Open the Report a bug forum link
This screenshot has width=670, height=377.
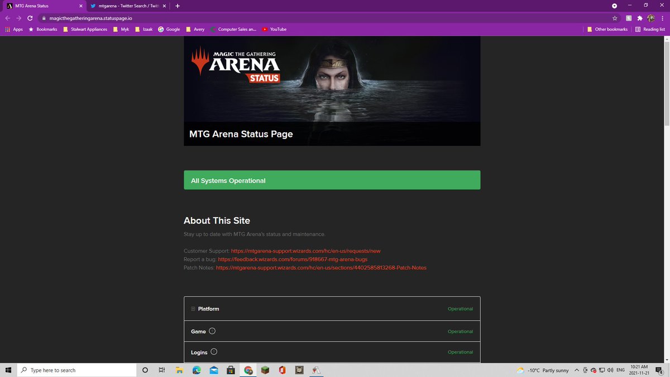[x=293, y=260]
